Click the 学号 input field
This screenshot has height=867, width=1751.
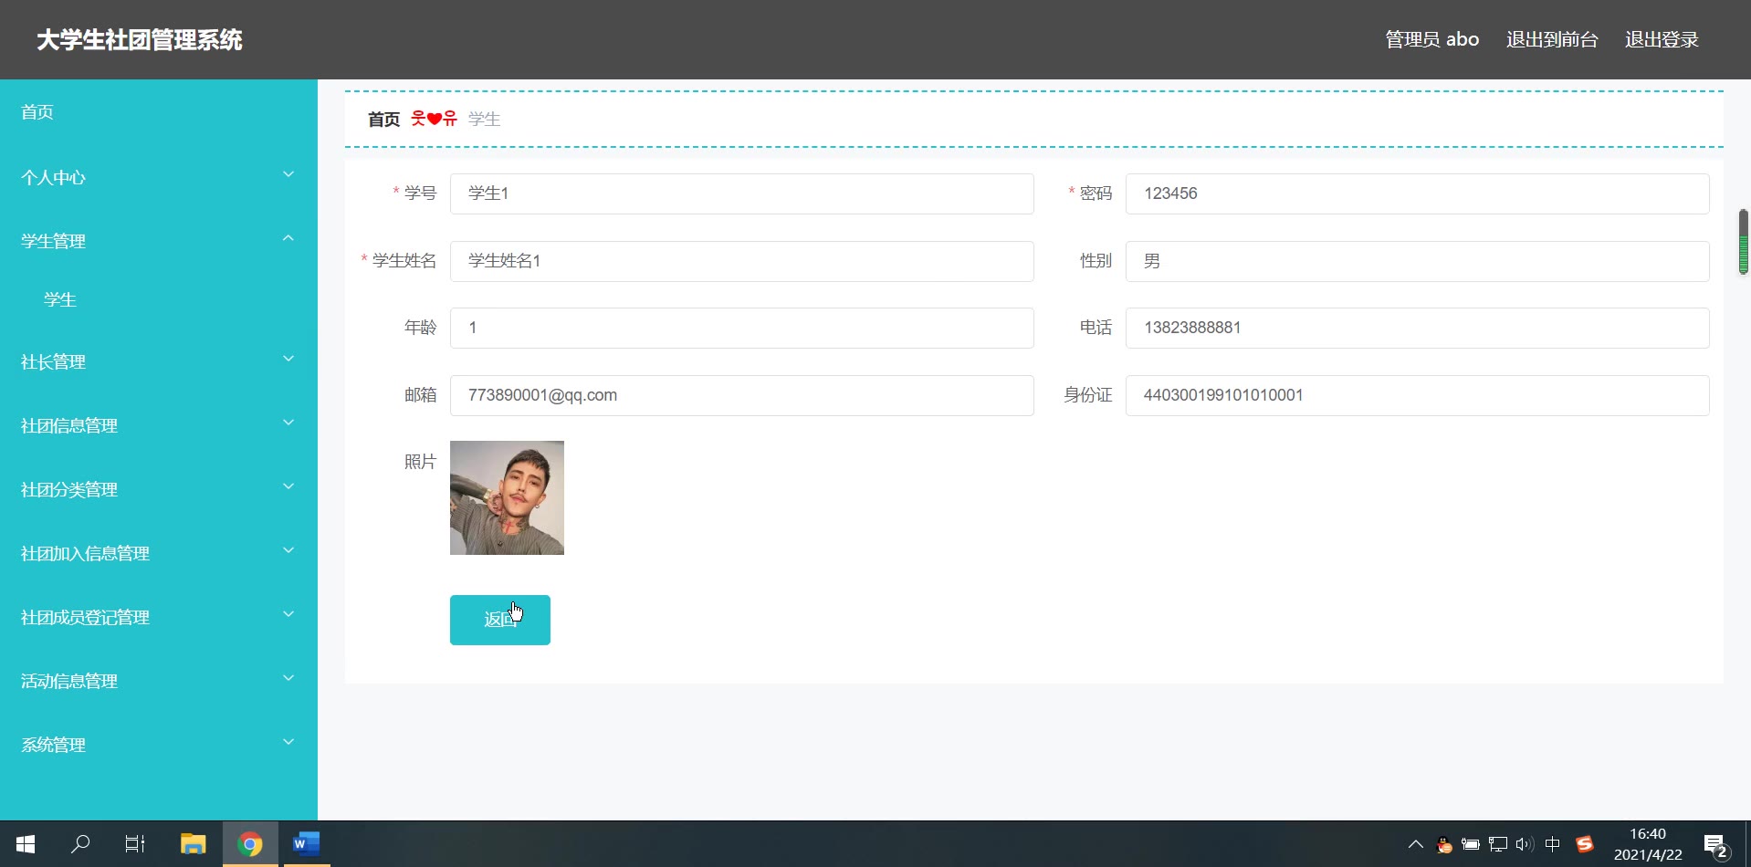point(742,193)
